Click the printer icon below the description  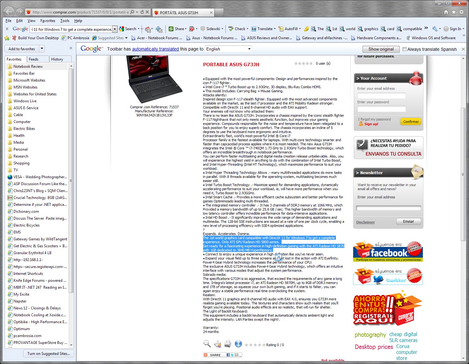click(x=228, y=344)
